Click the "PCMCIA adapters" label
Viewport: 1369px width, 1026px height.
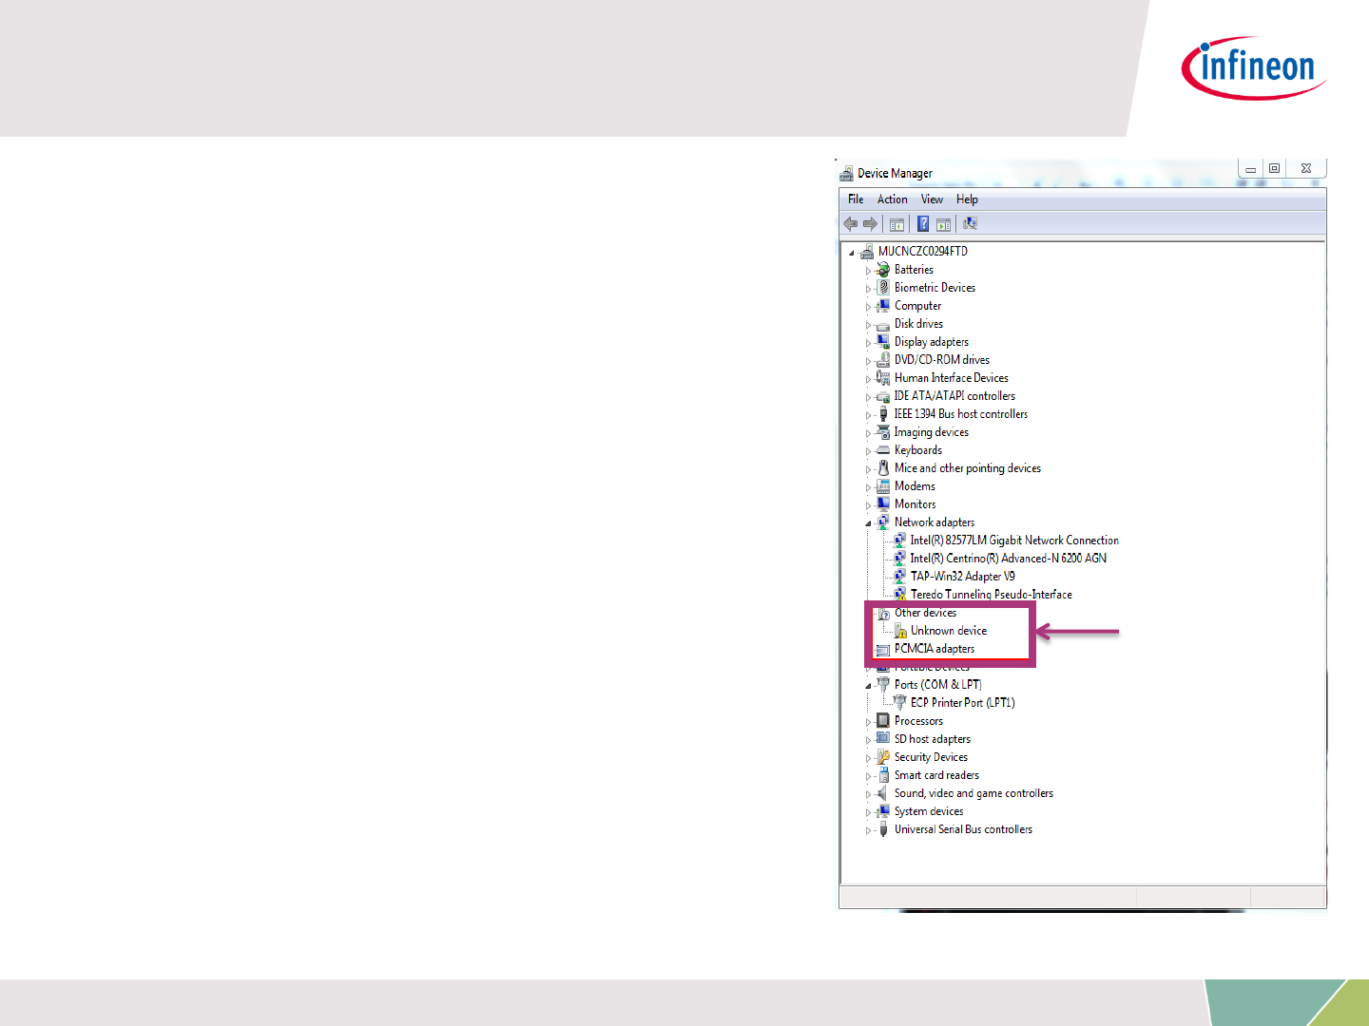point(934,649)
